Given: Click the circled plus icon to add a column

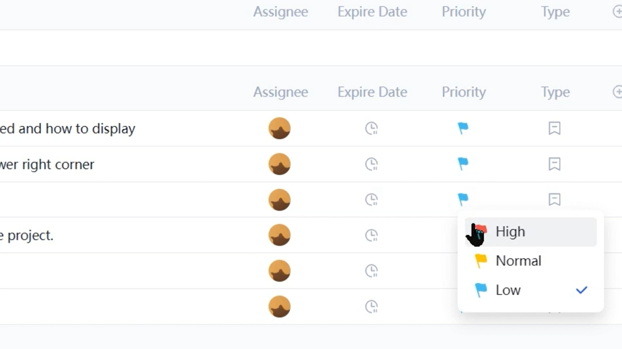Looking at the screenshot, I should tap(618, 92).
